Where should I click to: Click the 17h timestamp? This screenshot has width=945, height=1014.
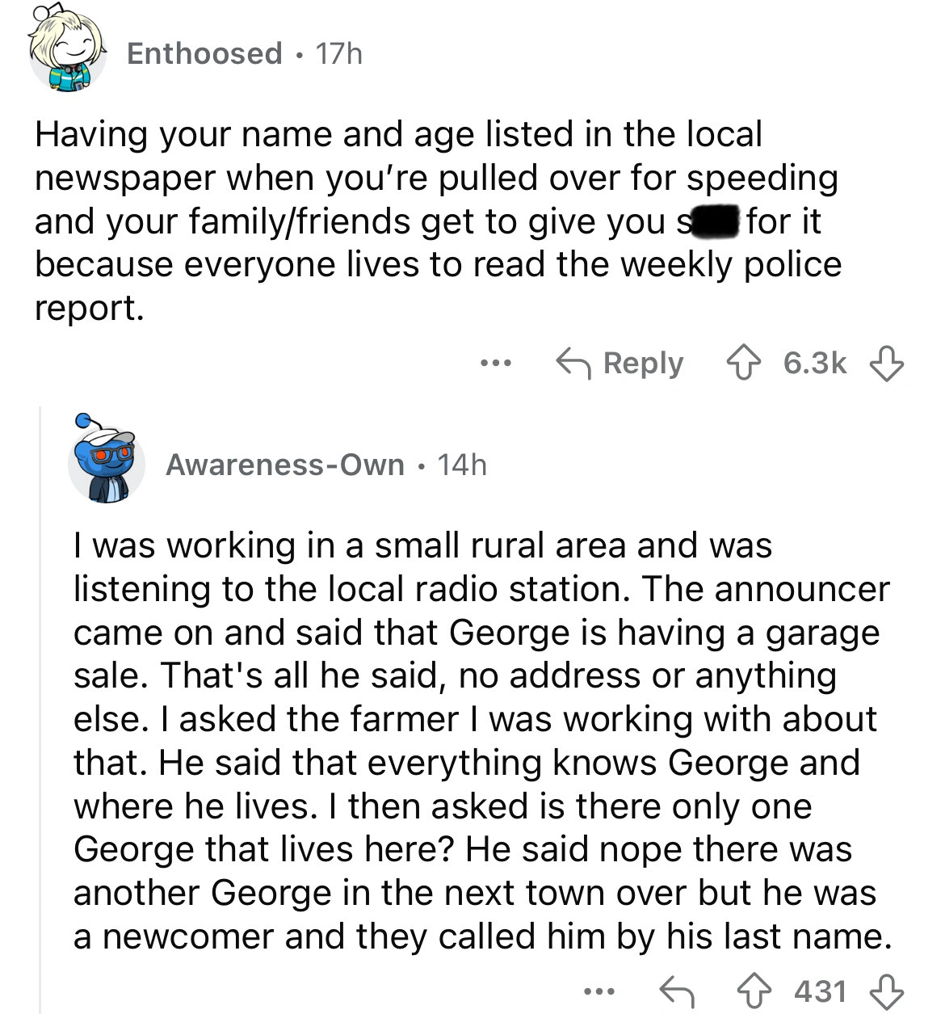point(338,53)
